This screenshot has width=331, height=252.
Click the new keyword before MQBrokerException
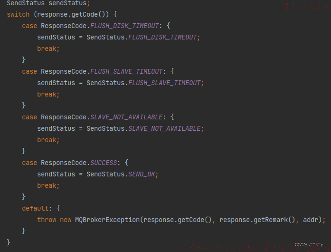tap(66, 220)
